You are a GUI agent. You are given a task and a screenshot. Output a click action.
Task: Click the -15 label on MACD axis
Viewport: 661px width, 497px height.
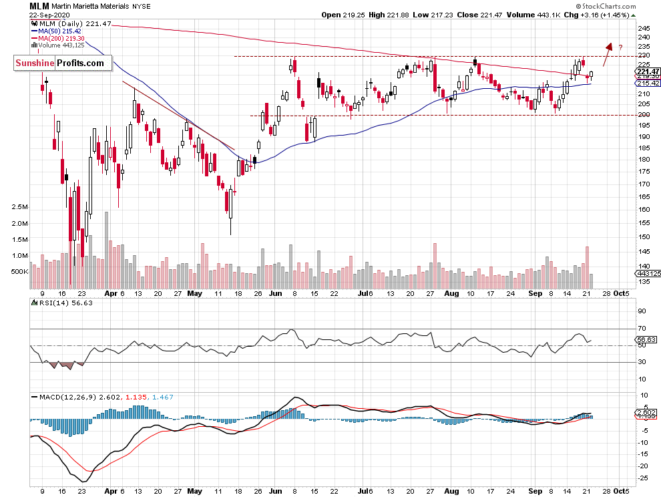(644, 454)
